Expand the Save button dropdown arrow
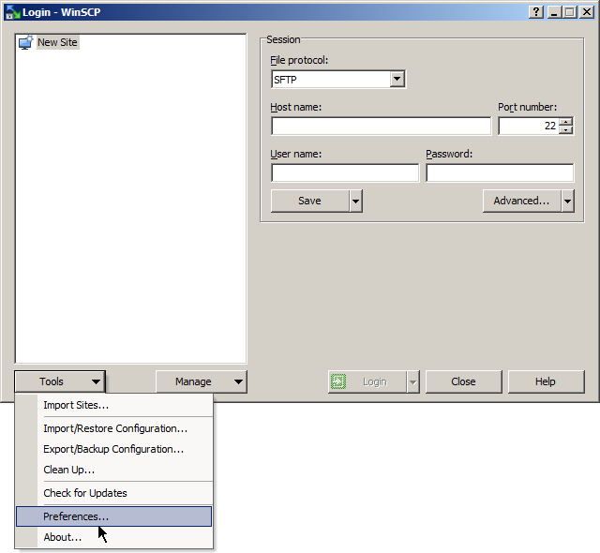Screen dimensions: 600x553 click(x=355, y=201)
